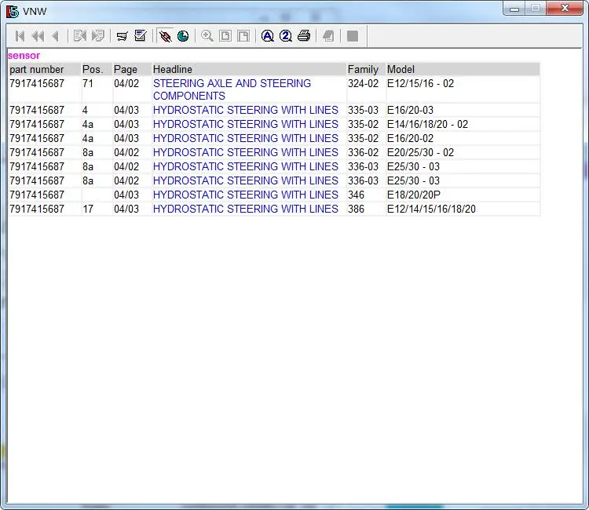Viewport: 589px width, 510px height.
Task: Click the teal clock history icon
Action: 183,36
